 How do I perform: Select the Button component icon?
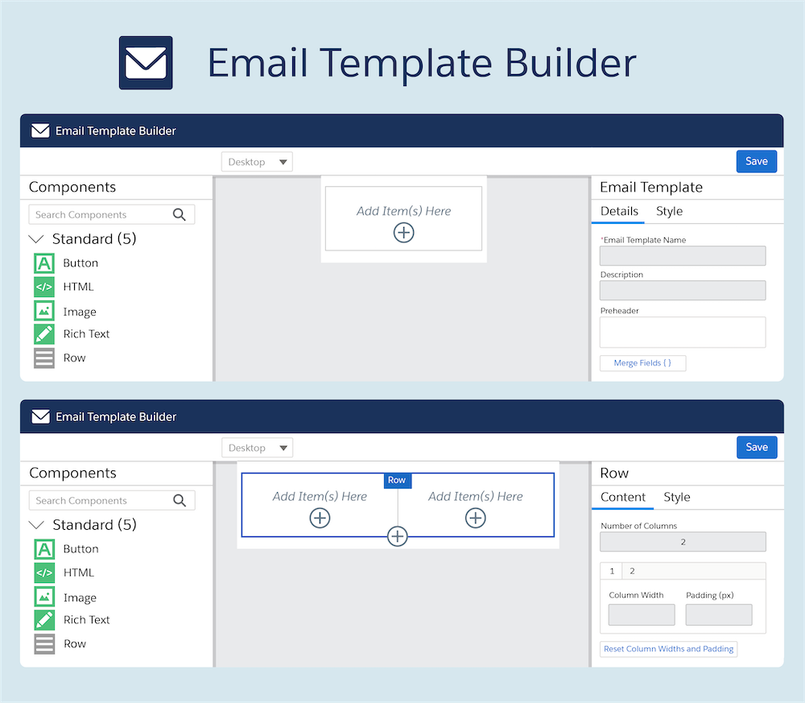[x=44, y=263]
